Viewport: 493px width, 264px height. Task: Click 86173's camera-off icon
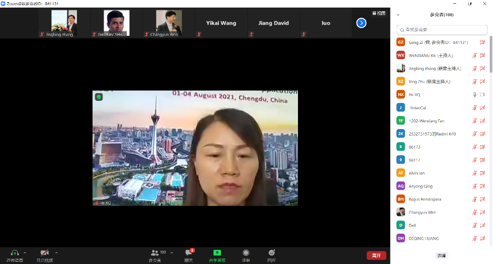tap(482, 147)
